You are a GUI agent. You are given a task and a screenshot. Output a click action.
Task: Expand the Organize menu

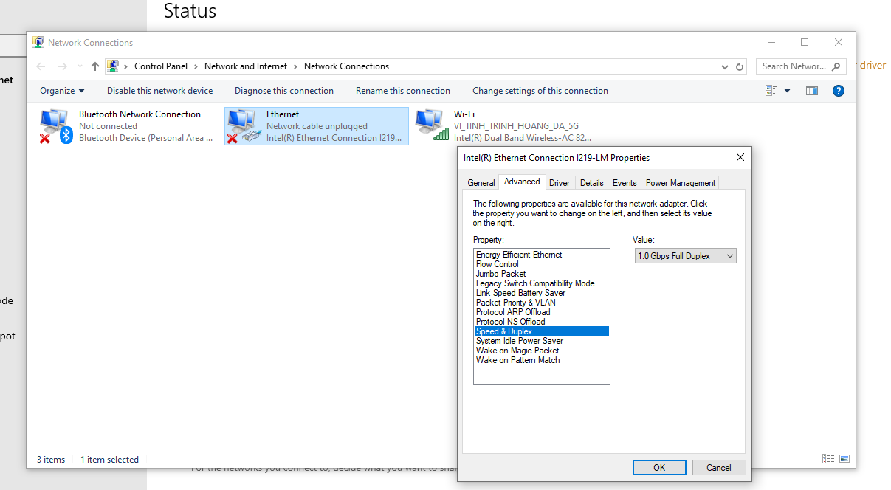62,91
